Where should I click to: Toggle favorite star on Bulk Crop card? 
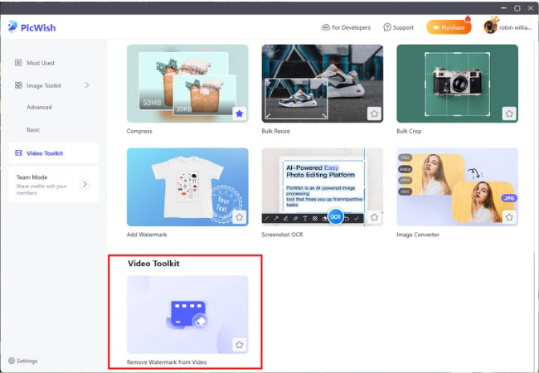(x=508, y=114)
